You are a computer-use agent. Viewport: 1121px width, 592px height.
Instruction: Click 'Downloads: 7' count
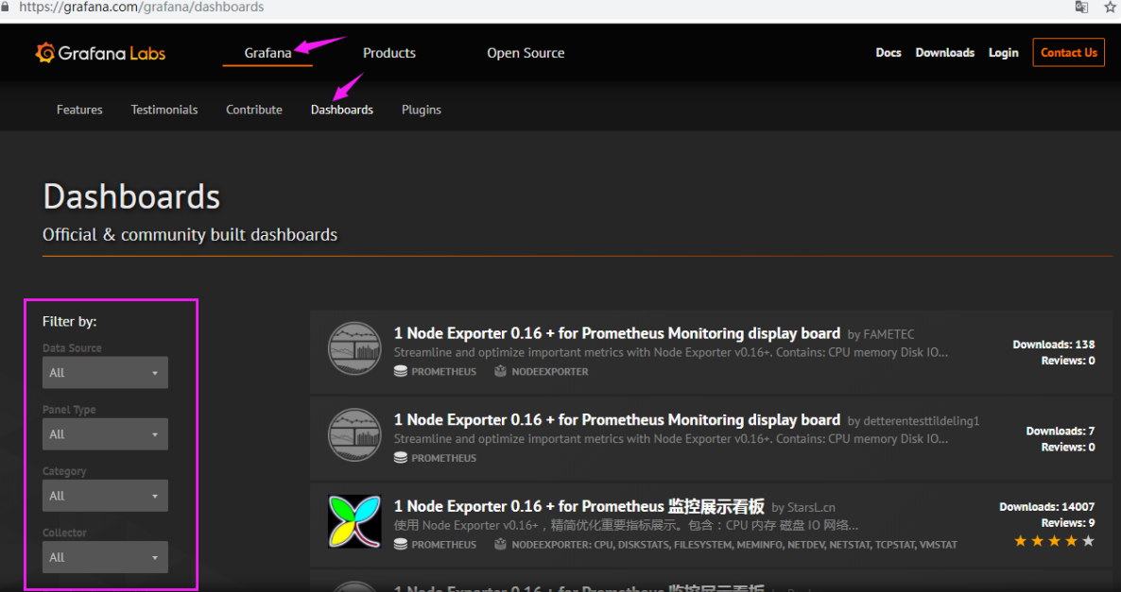pyautogui.click(x=1061, y=431)
